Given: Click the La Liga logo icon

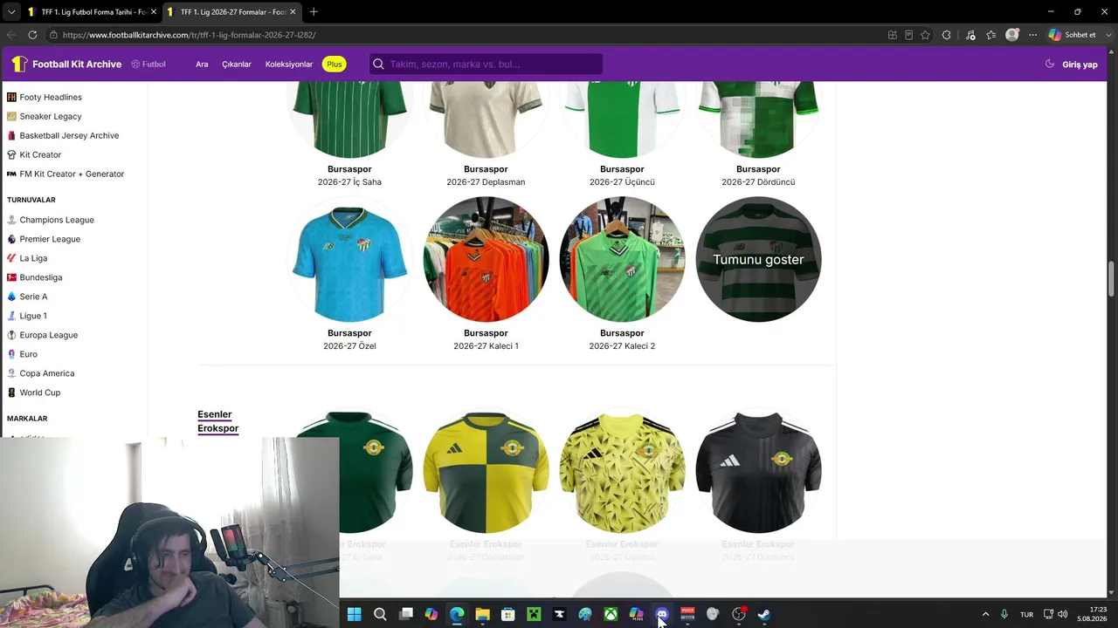Looking at the screenshot, I should pyautogui.click(x=11, y=258).
